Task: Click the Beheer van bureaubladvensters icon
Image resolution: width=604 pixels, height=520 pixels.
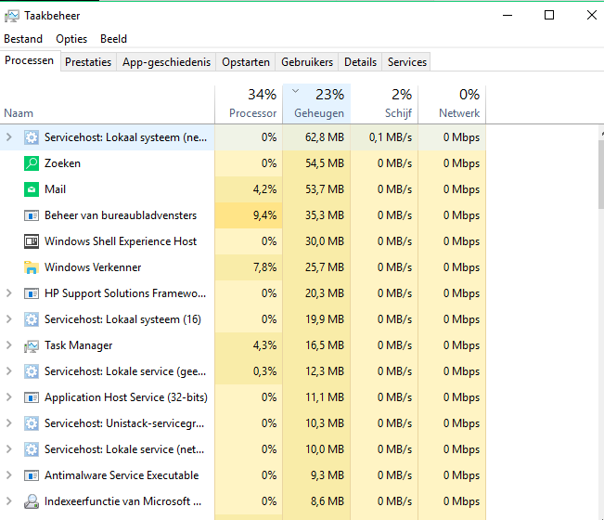Action: coord(31,215)
